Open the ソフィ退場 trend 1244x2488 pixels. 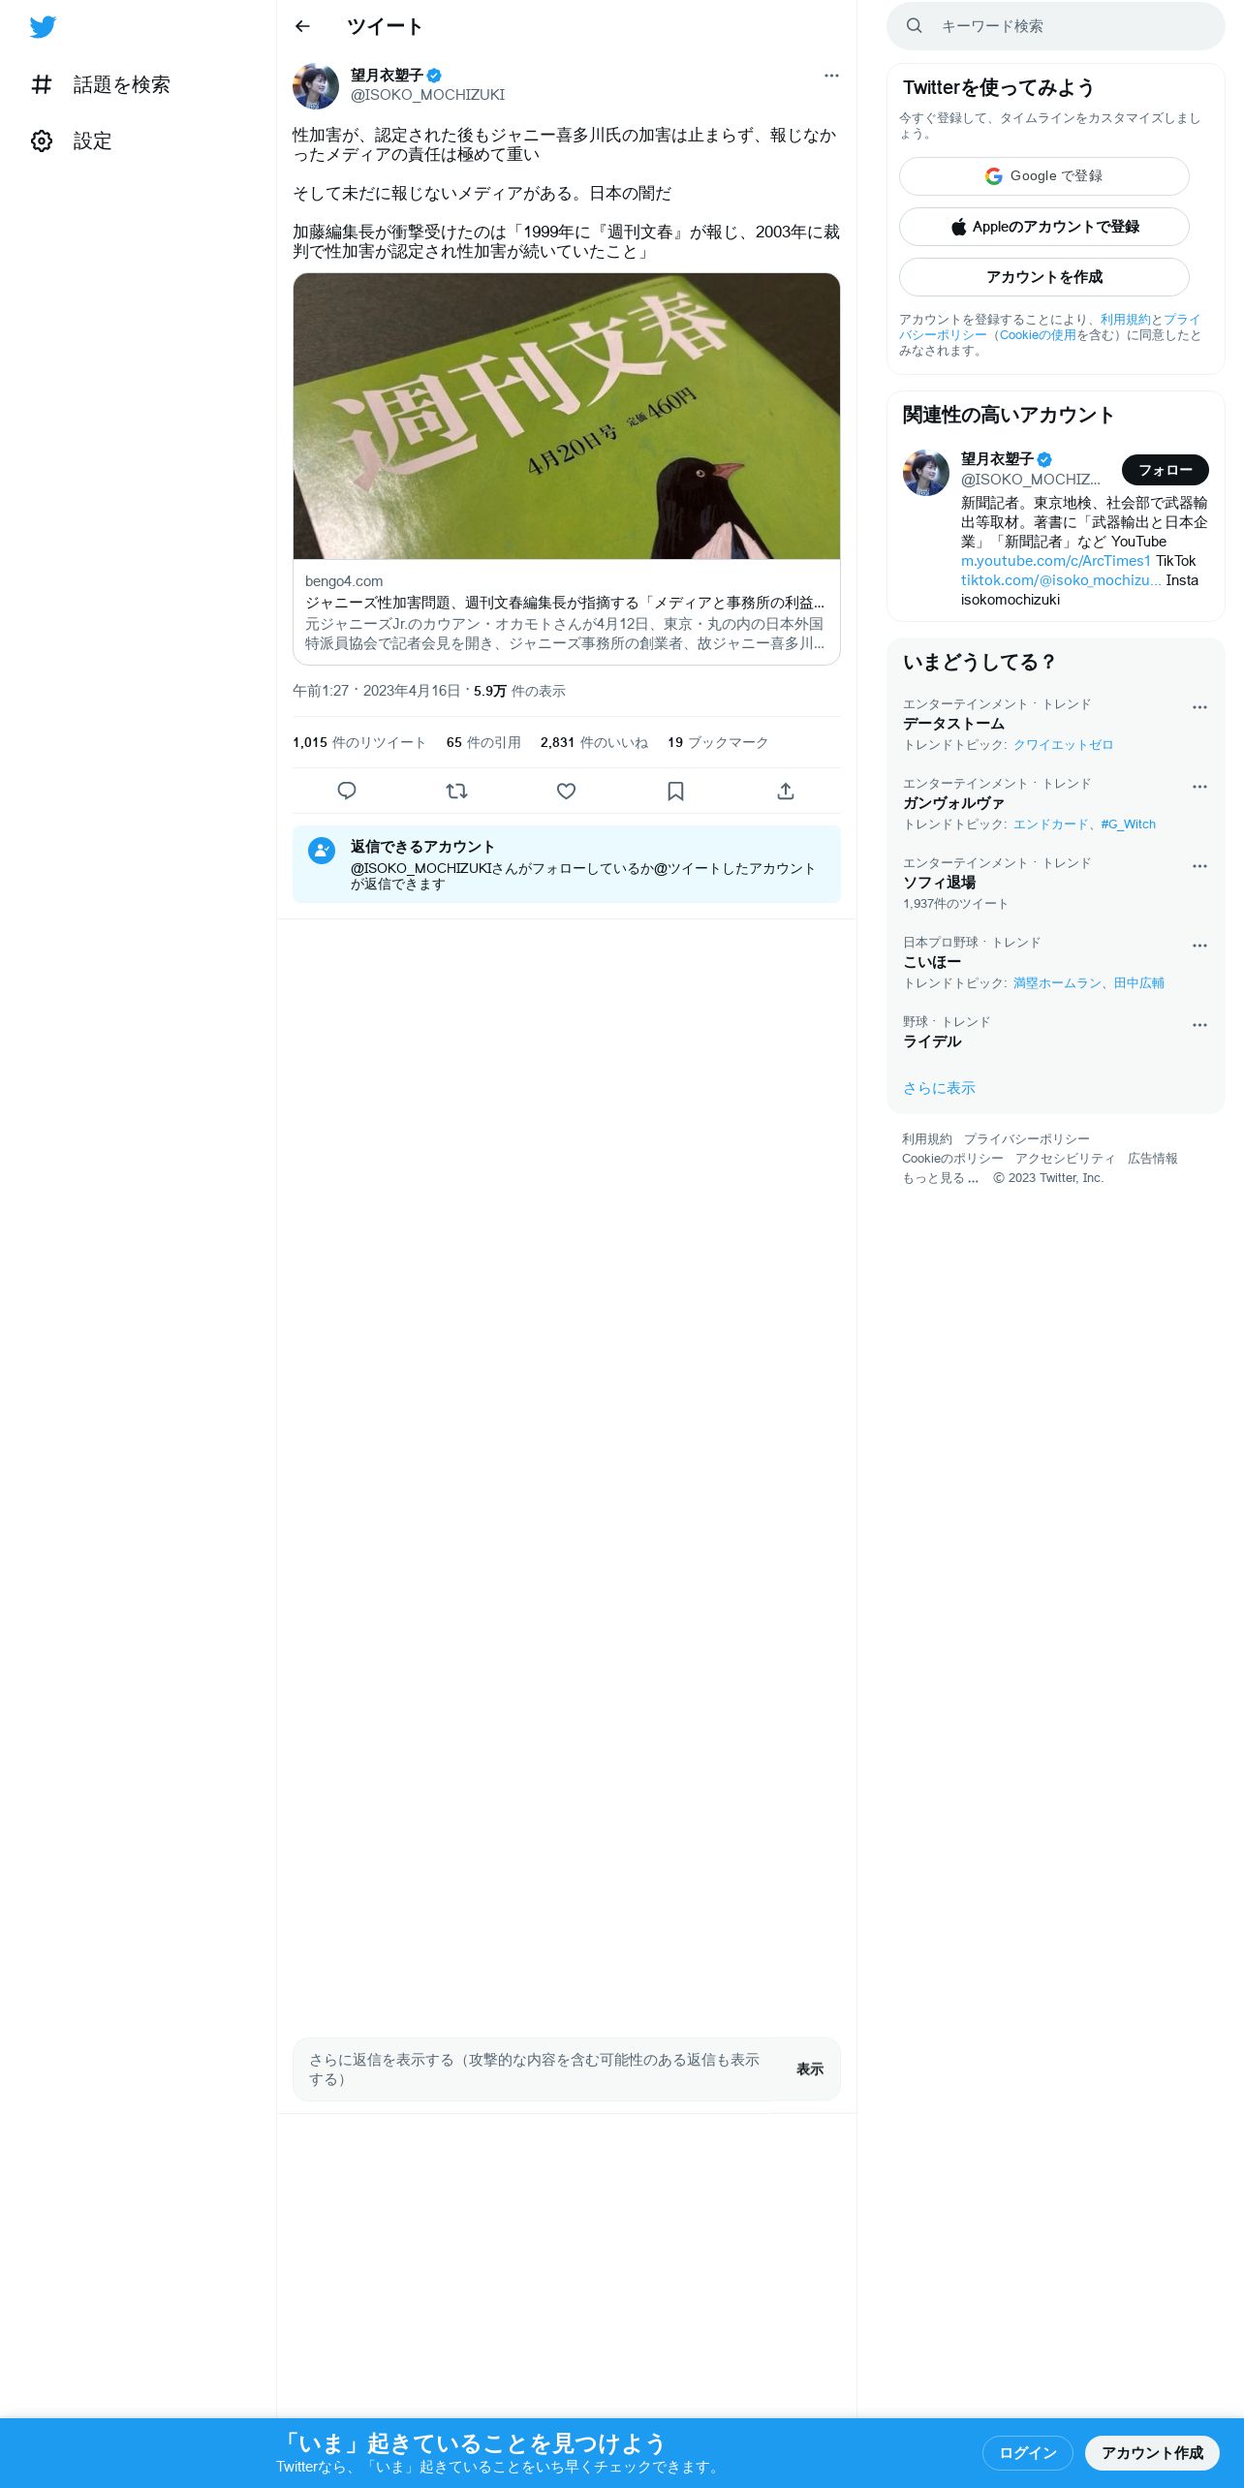point(939,883)
